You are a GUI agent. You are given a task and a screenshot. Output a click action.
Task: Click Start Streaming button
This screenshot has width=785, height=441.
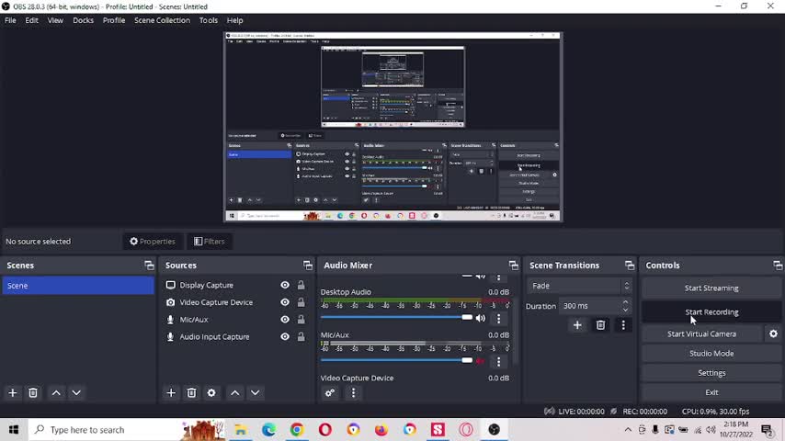coord(711,288)
